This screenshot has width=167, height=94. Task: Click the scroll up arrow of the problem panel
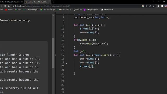pyautogui.click(x=53, y=16)
